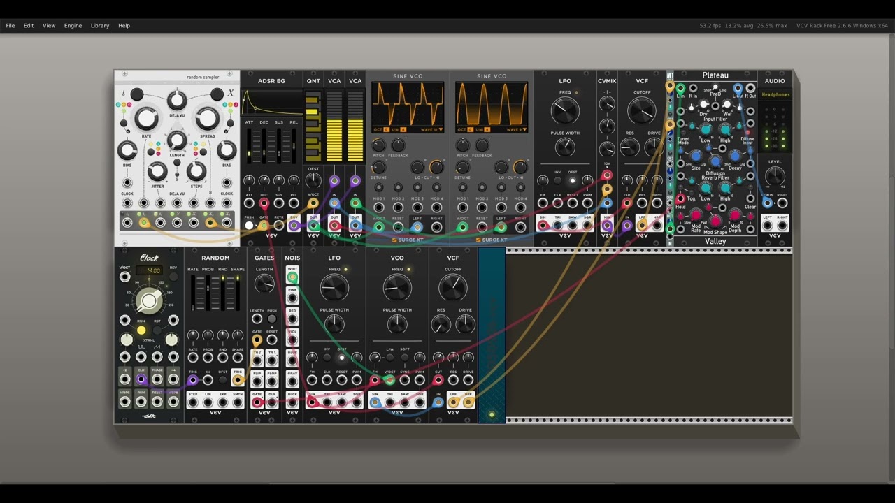Click the NOIS module PINK output jack
Viewport: 895px width, 503px height.
click(x=292, y=298)
